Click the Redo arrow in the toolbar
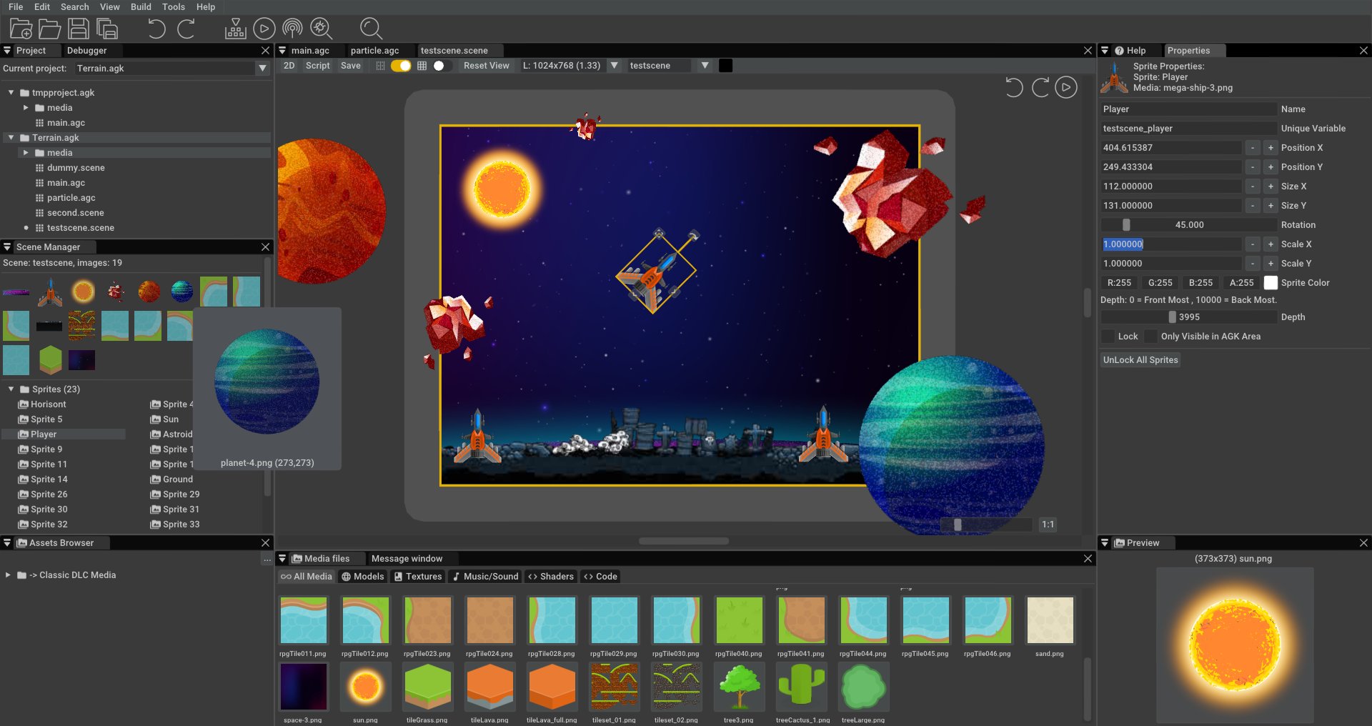This screenshot has height=726, width=1372. (x=187, y=29)
